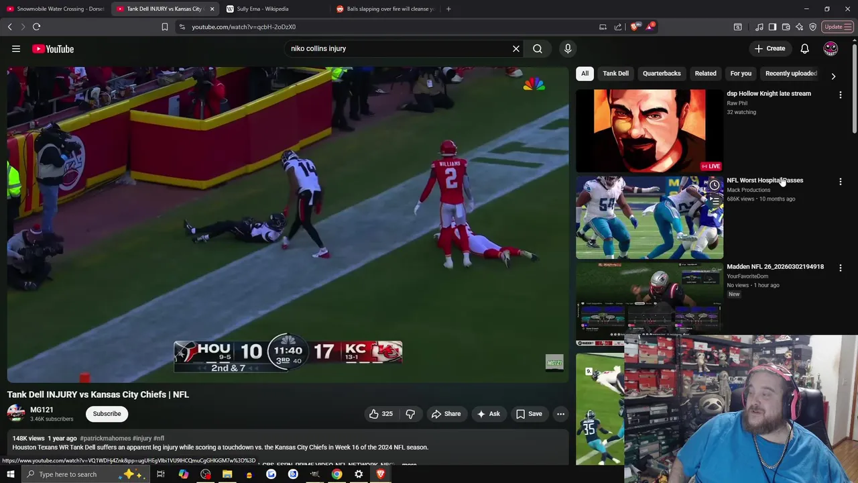The height and width of the screenshot is (483, 858).
Task: Click the #patrickmahomes hashtag
Action: point(105,438)
